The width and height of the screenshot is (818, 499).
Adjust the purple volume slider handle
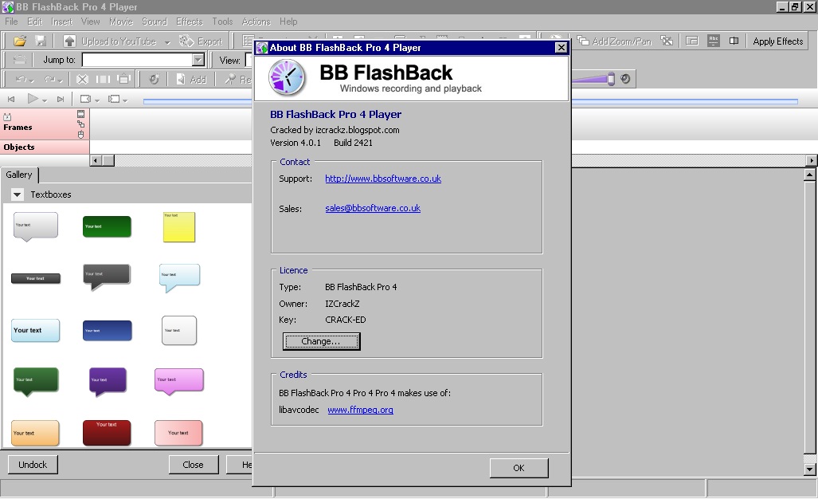point(610,79)
